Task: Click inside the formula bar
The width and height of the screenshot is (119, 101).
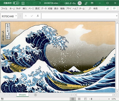Action: point(79,16)
